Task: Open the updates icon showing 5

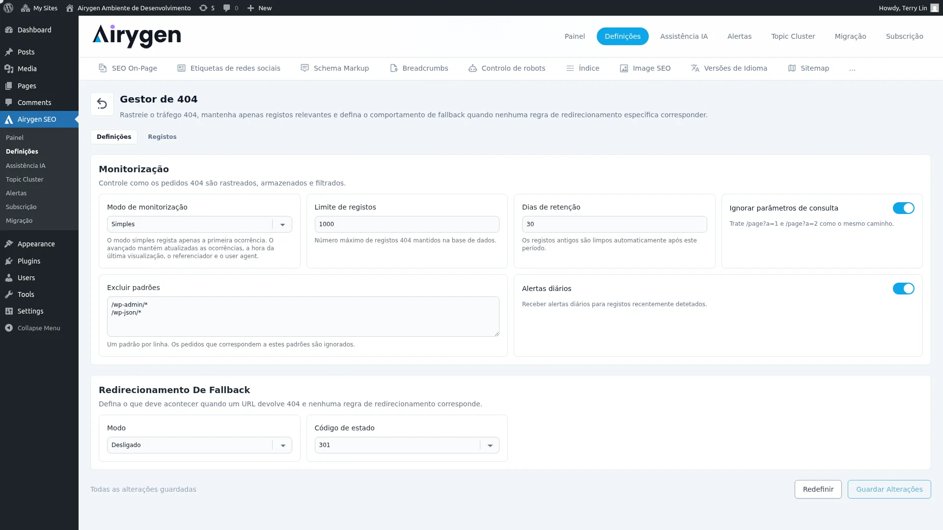Action: [x=203, y=8]
